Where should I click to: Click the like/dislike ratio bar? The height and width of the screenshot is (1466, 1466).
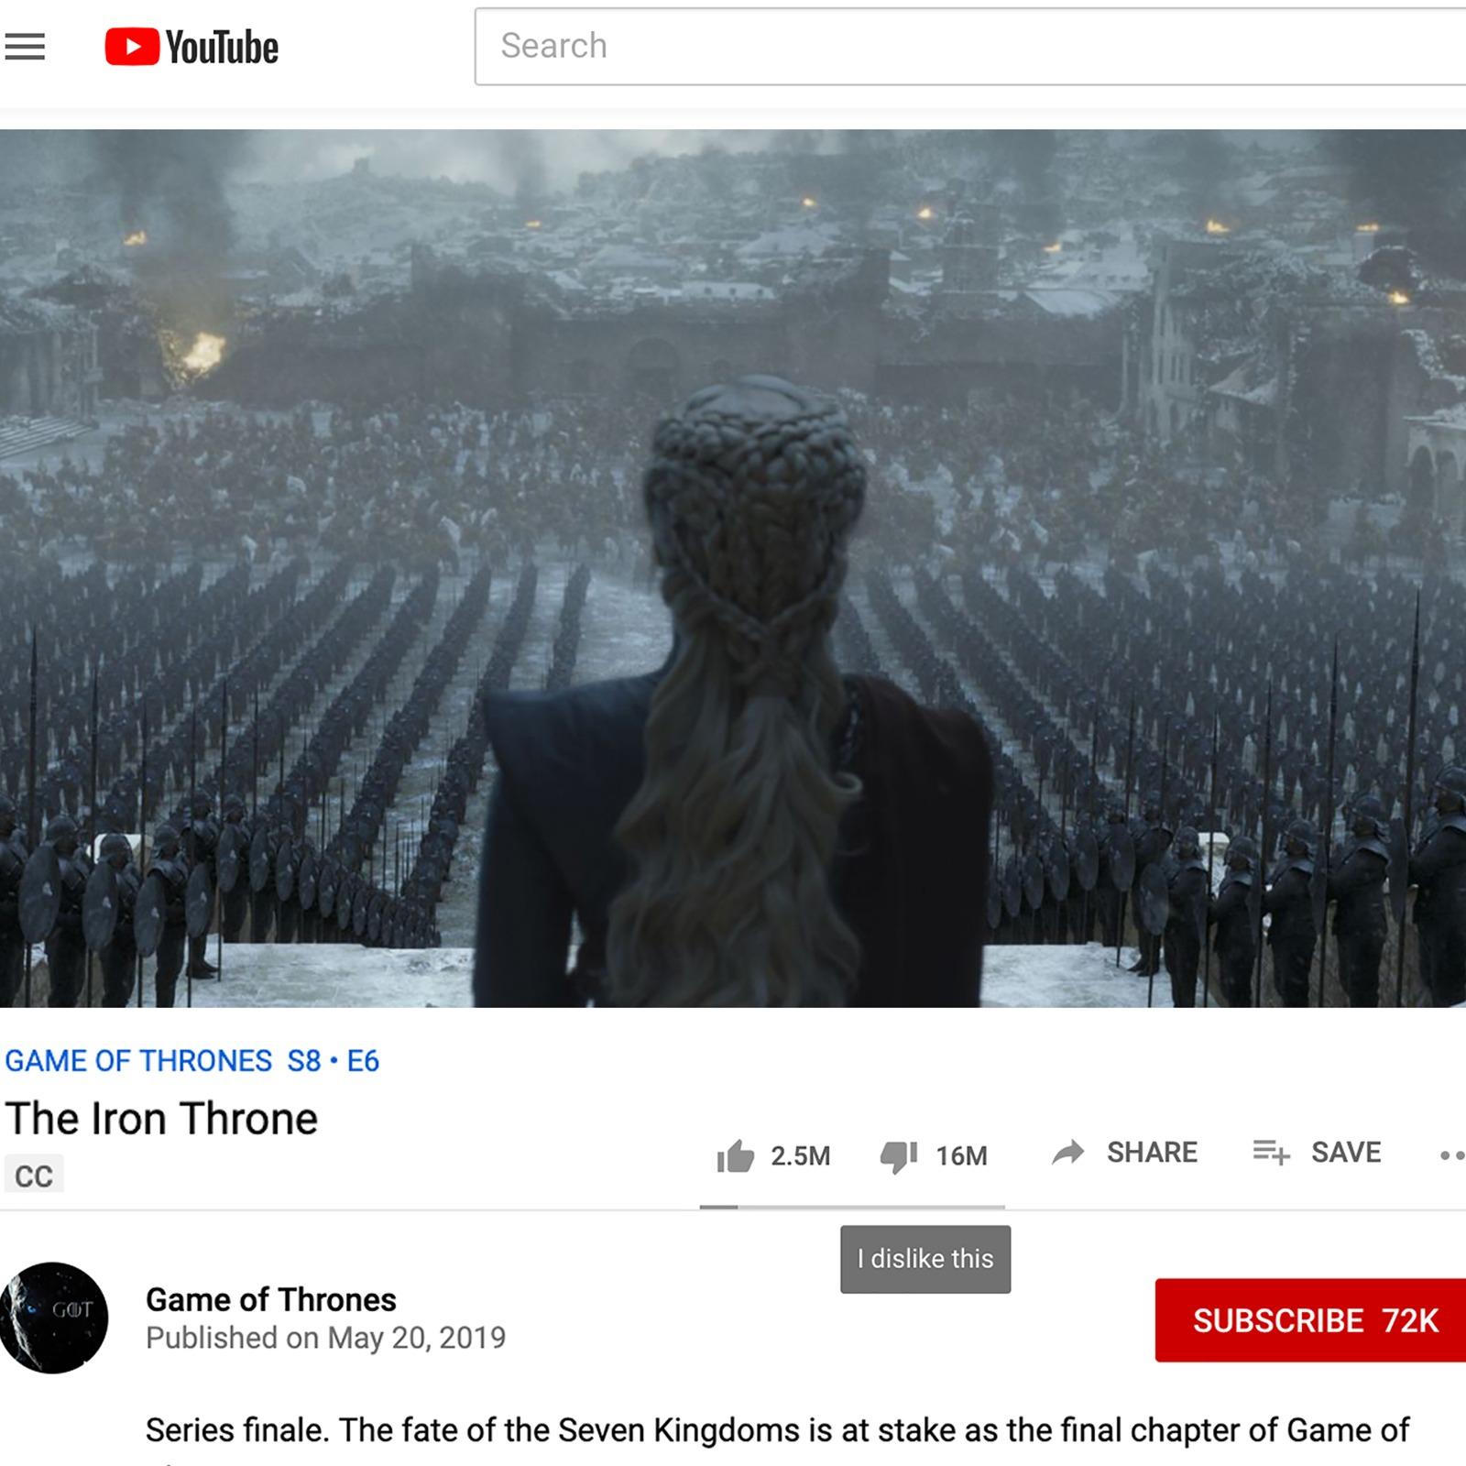click(852, 1207)
